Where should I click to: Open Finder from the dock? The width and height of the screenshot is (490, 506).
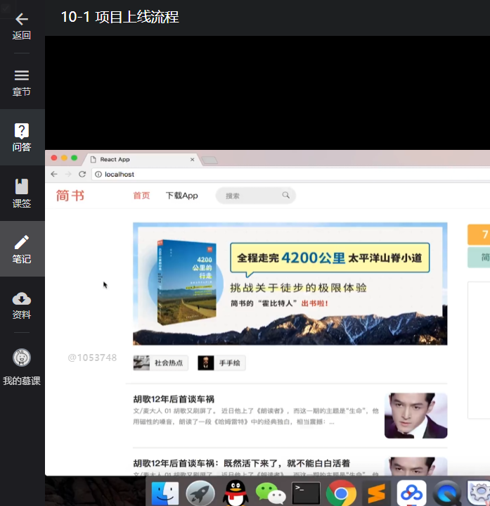[165, 493]
